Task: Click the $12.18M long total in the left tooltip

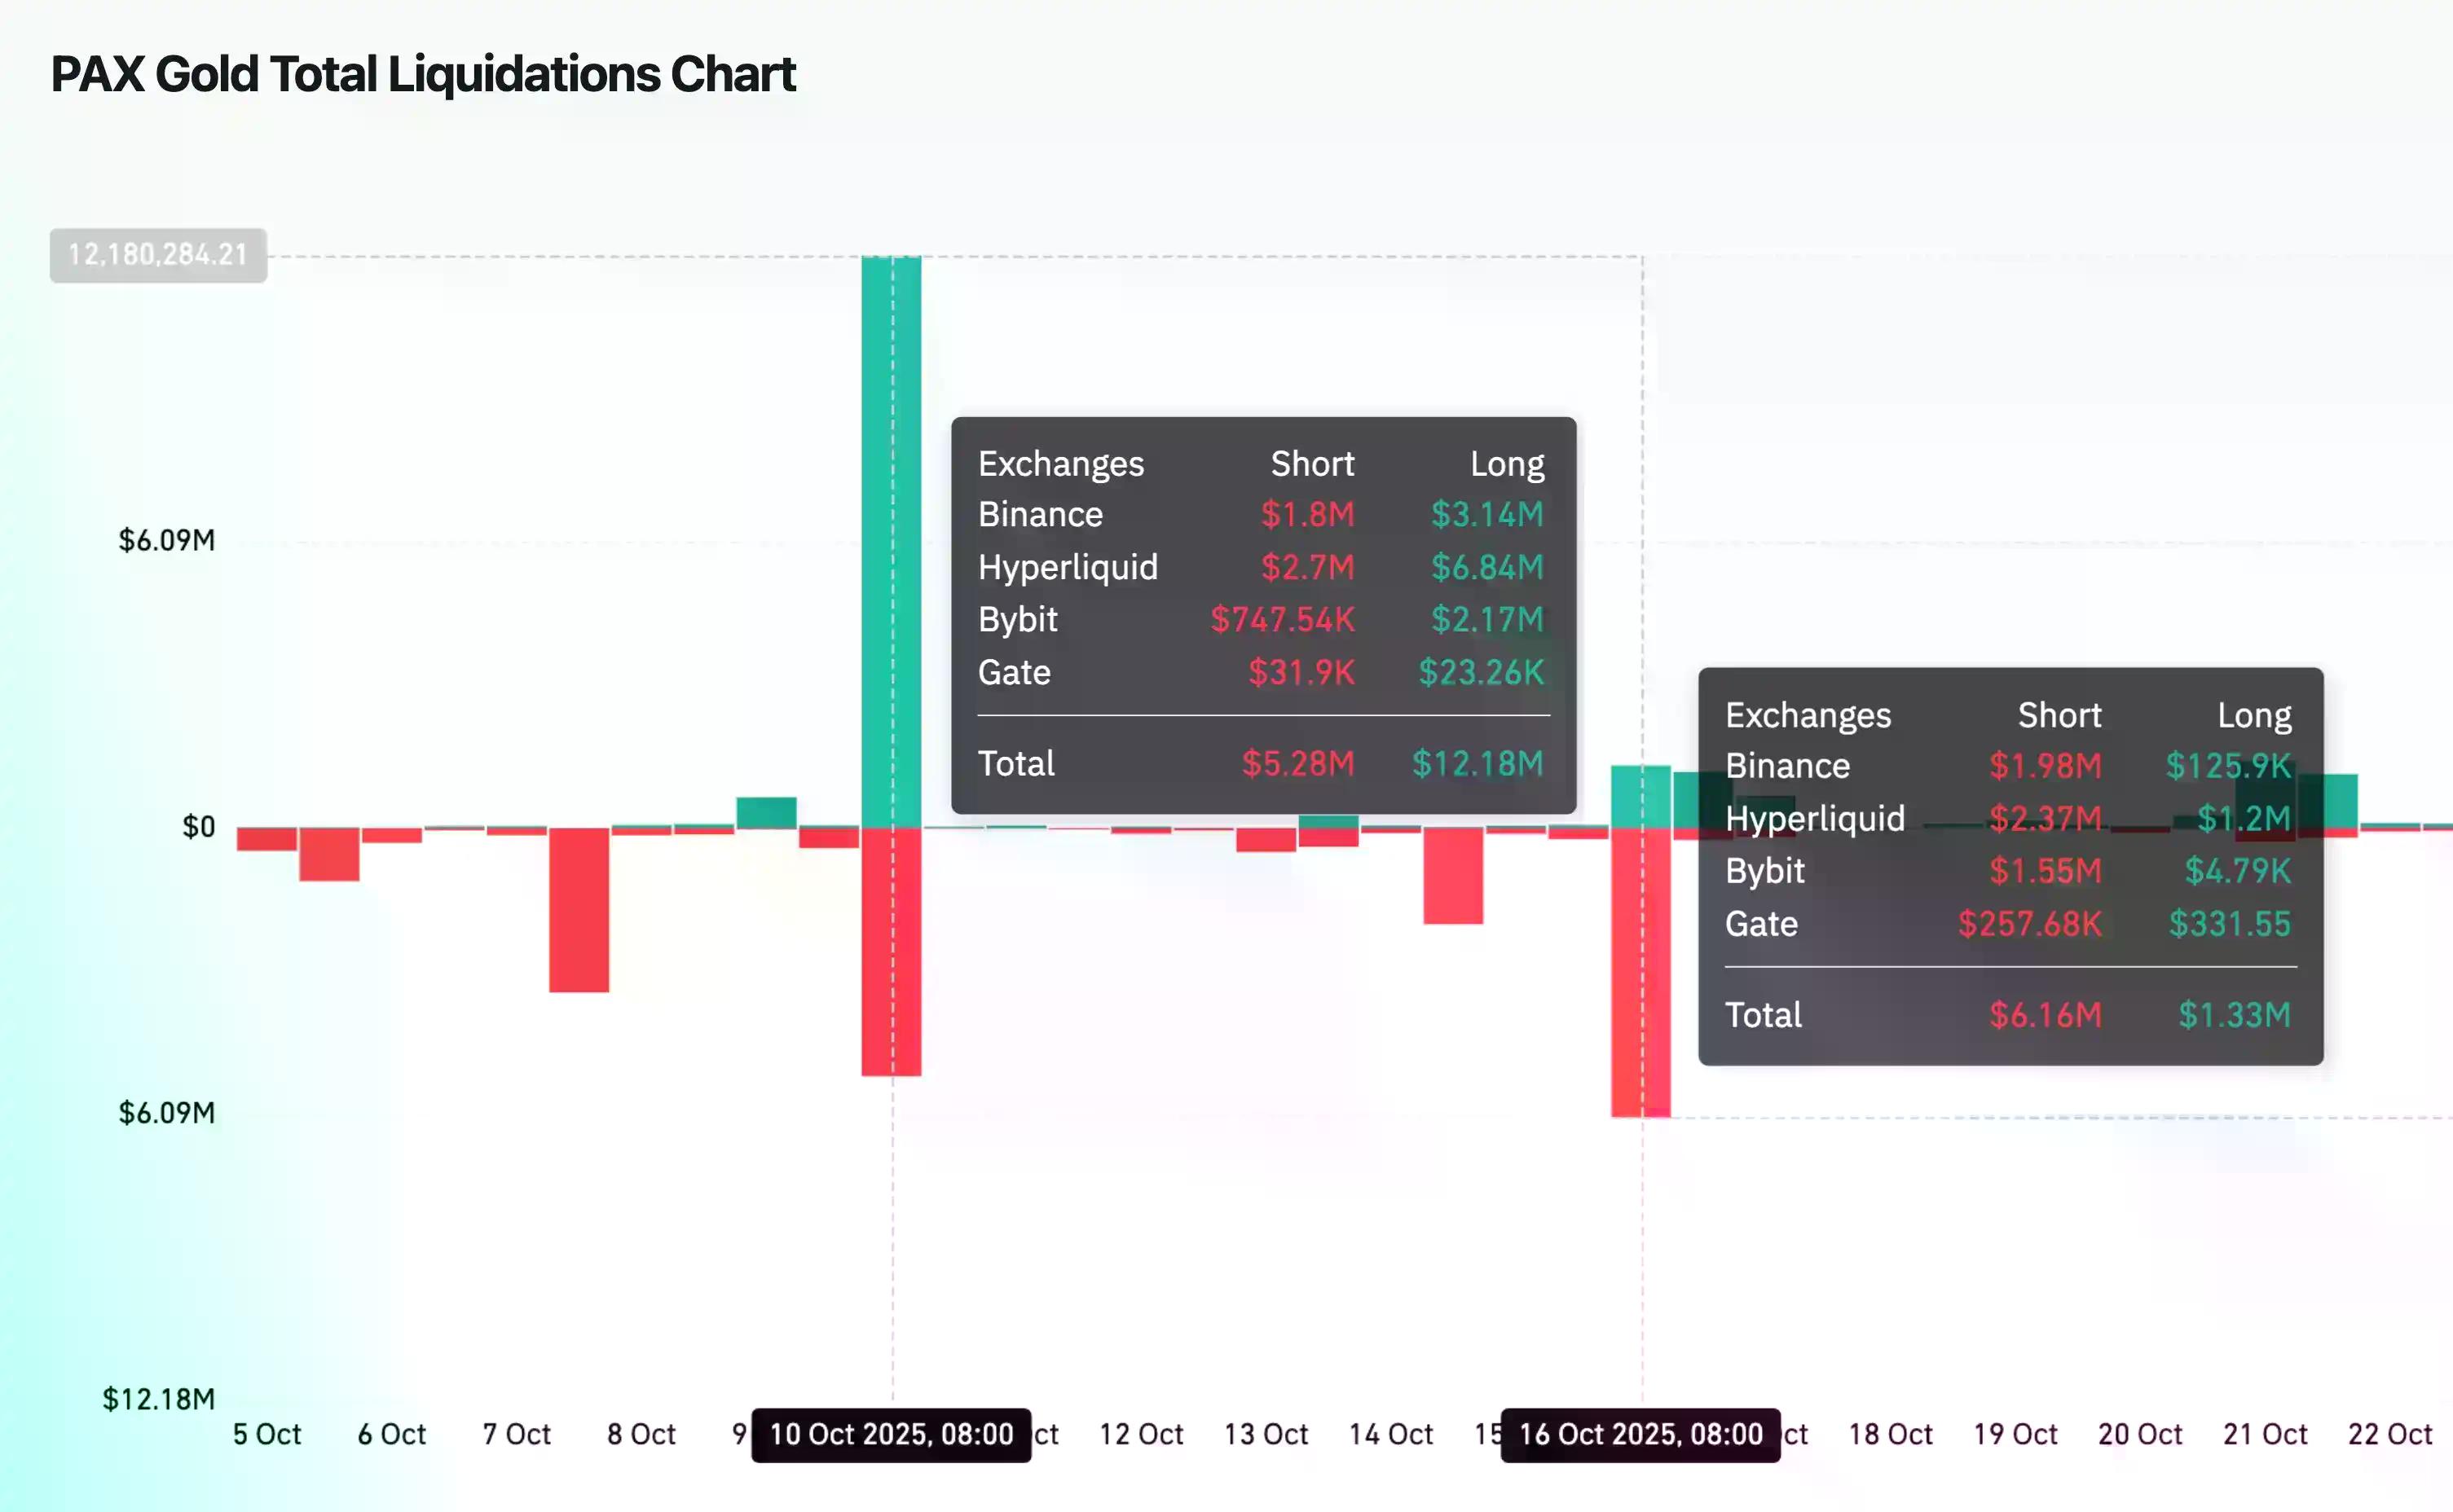Action: coord(1477,764)
